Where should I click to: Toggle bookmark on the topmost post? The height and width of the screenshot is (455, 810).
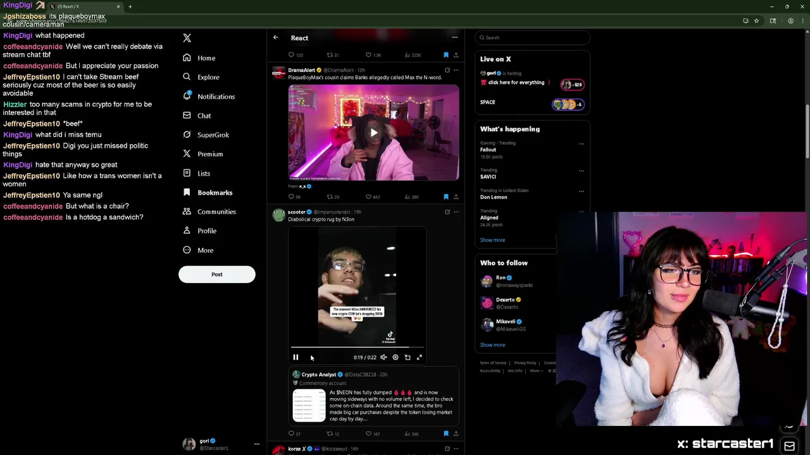[446, 55]
